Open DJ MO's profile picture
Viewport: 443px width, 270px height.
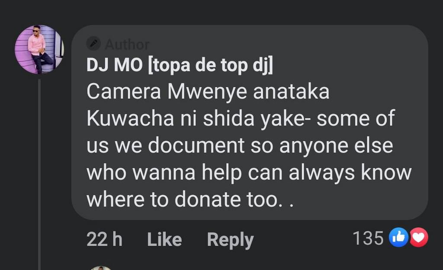39,49
